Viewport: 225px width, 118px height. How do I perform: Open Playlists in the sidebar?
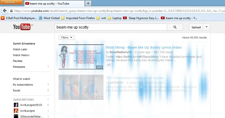click(18, 61)
